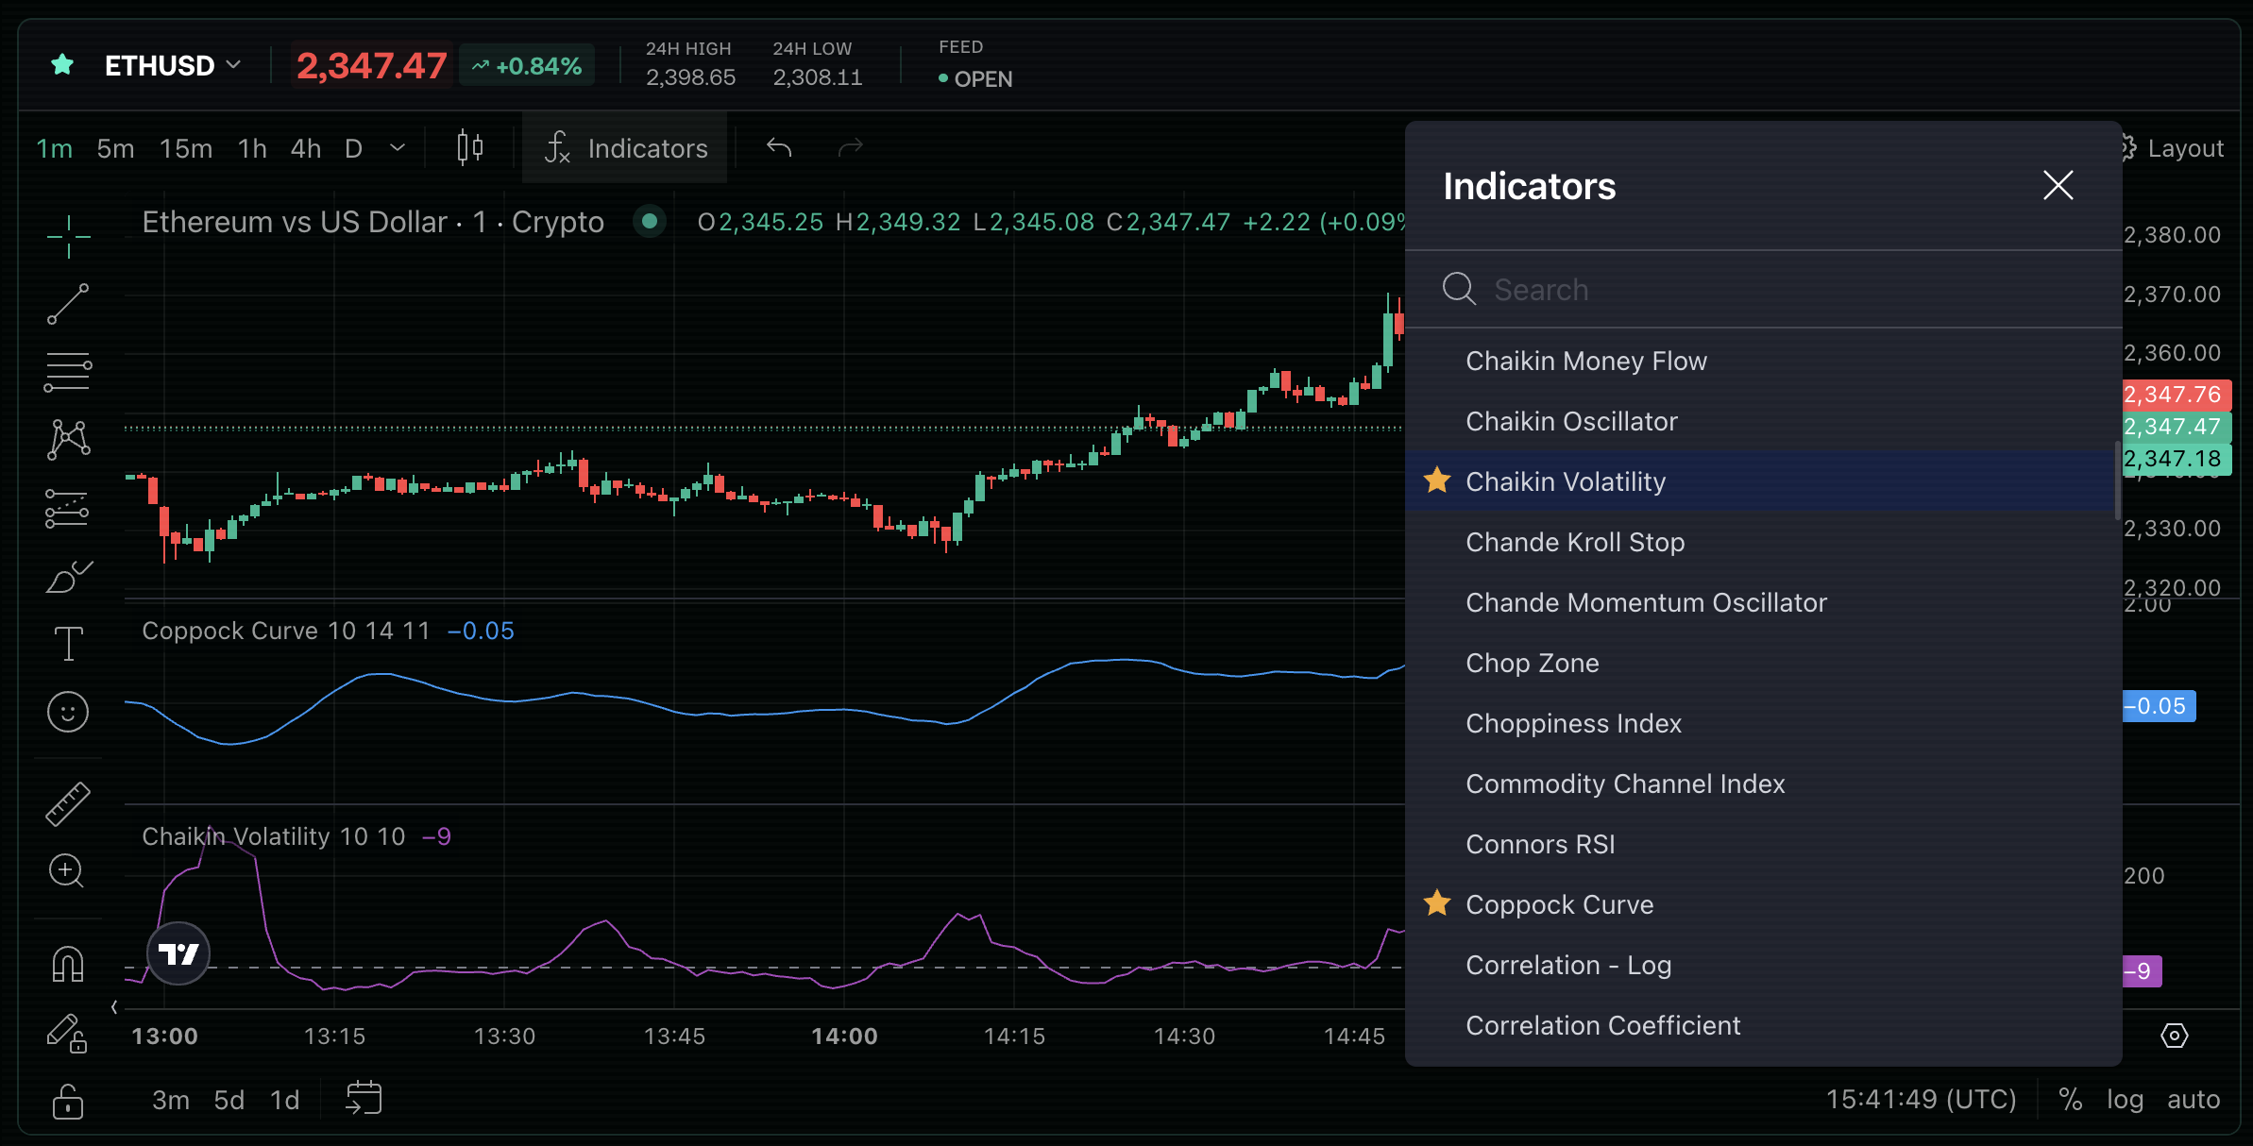The height and width of the screenshot is (1146, 2253).
Task: Unfavorite Chaikin Volatility star
Action: click(x=1437, y=480)
